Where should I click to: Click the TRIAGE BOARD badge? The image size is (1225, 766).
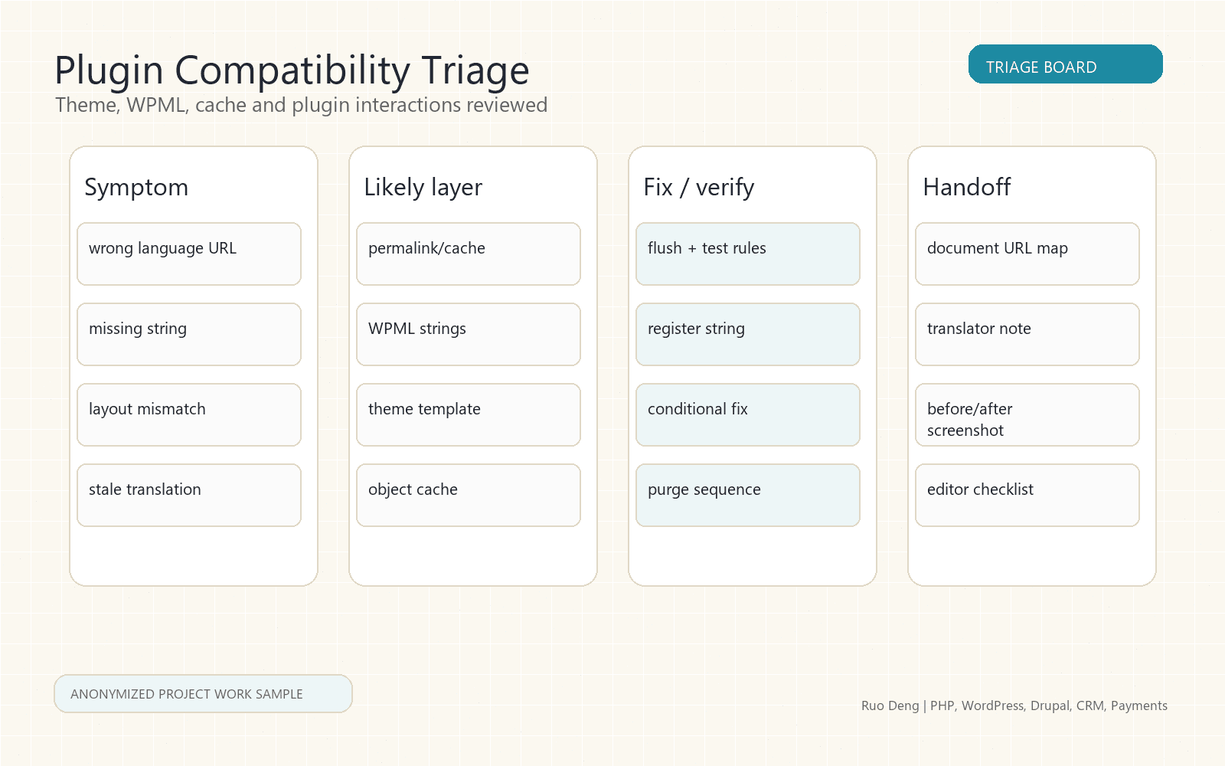point(1065,64)
